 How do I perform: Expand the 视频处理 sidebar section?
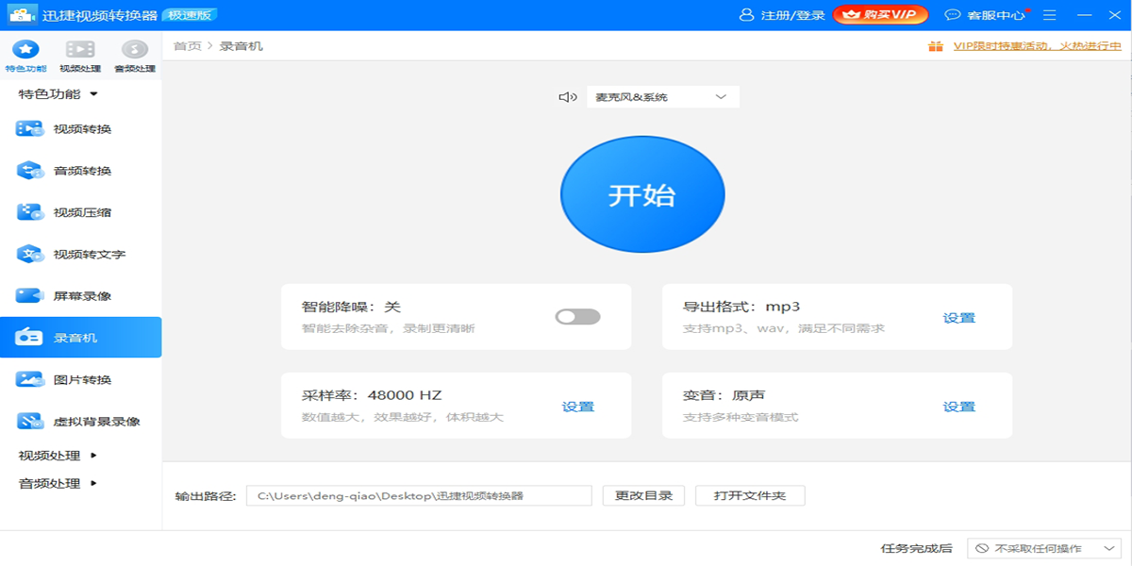pyautogui.click(x=58, y=456)
